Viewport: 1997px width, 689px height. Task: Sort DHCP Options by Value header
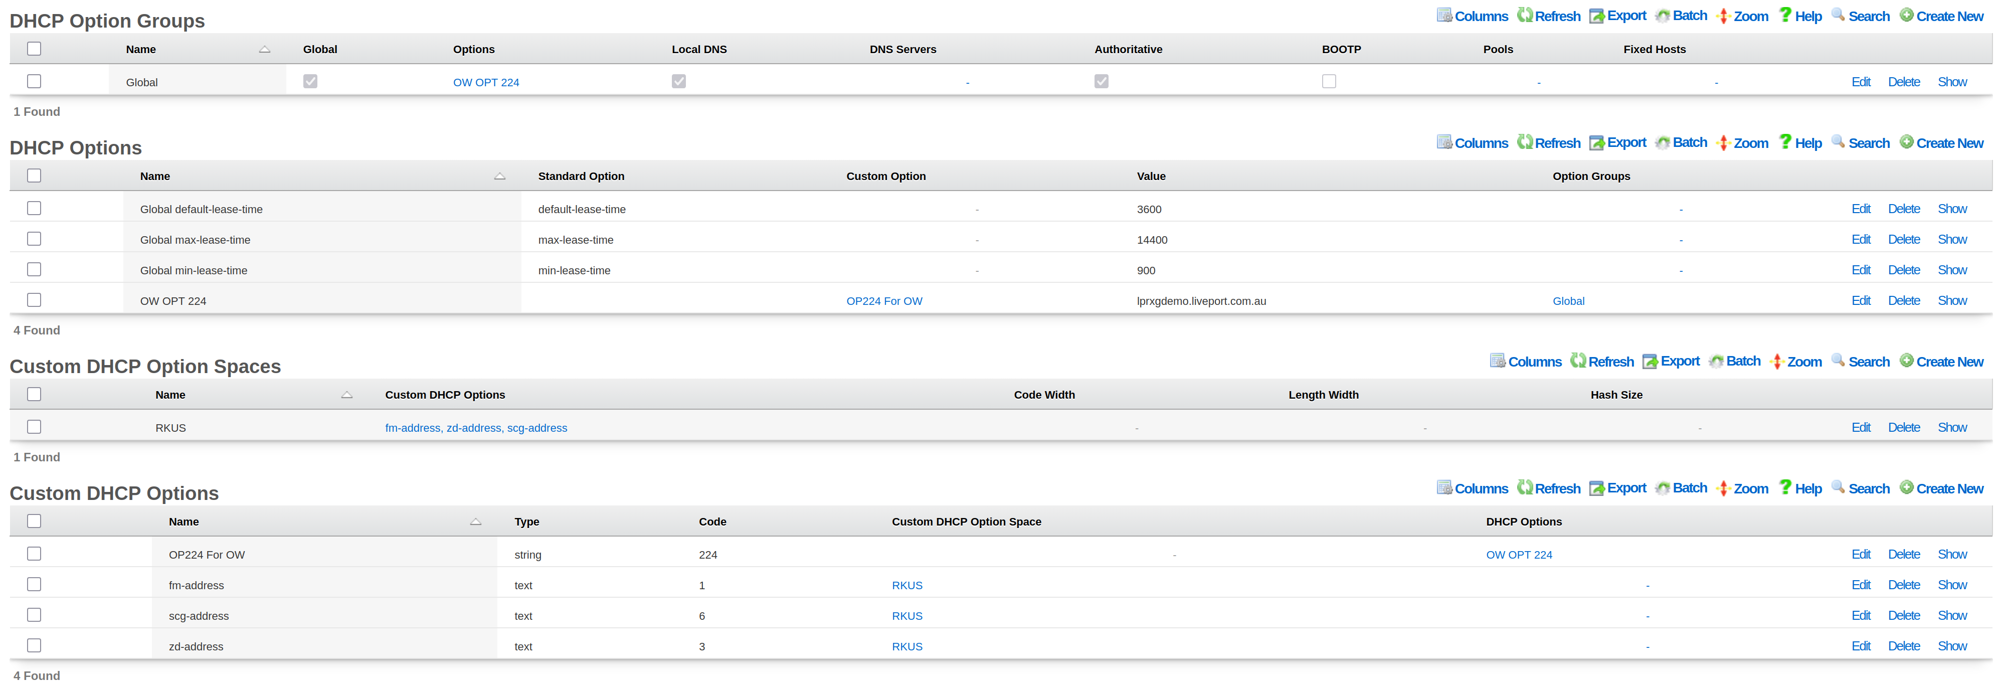[x=1151, y=176]
